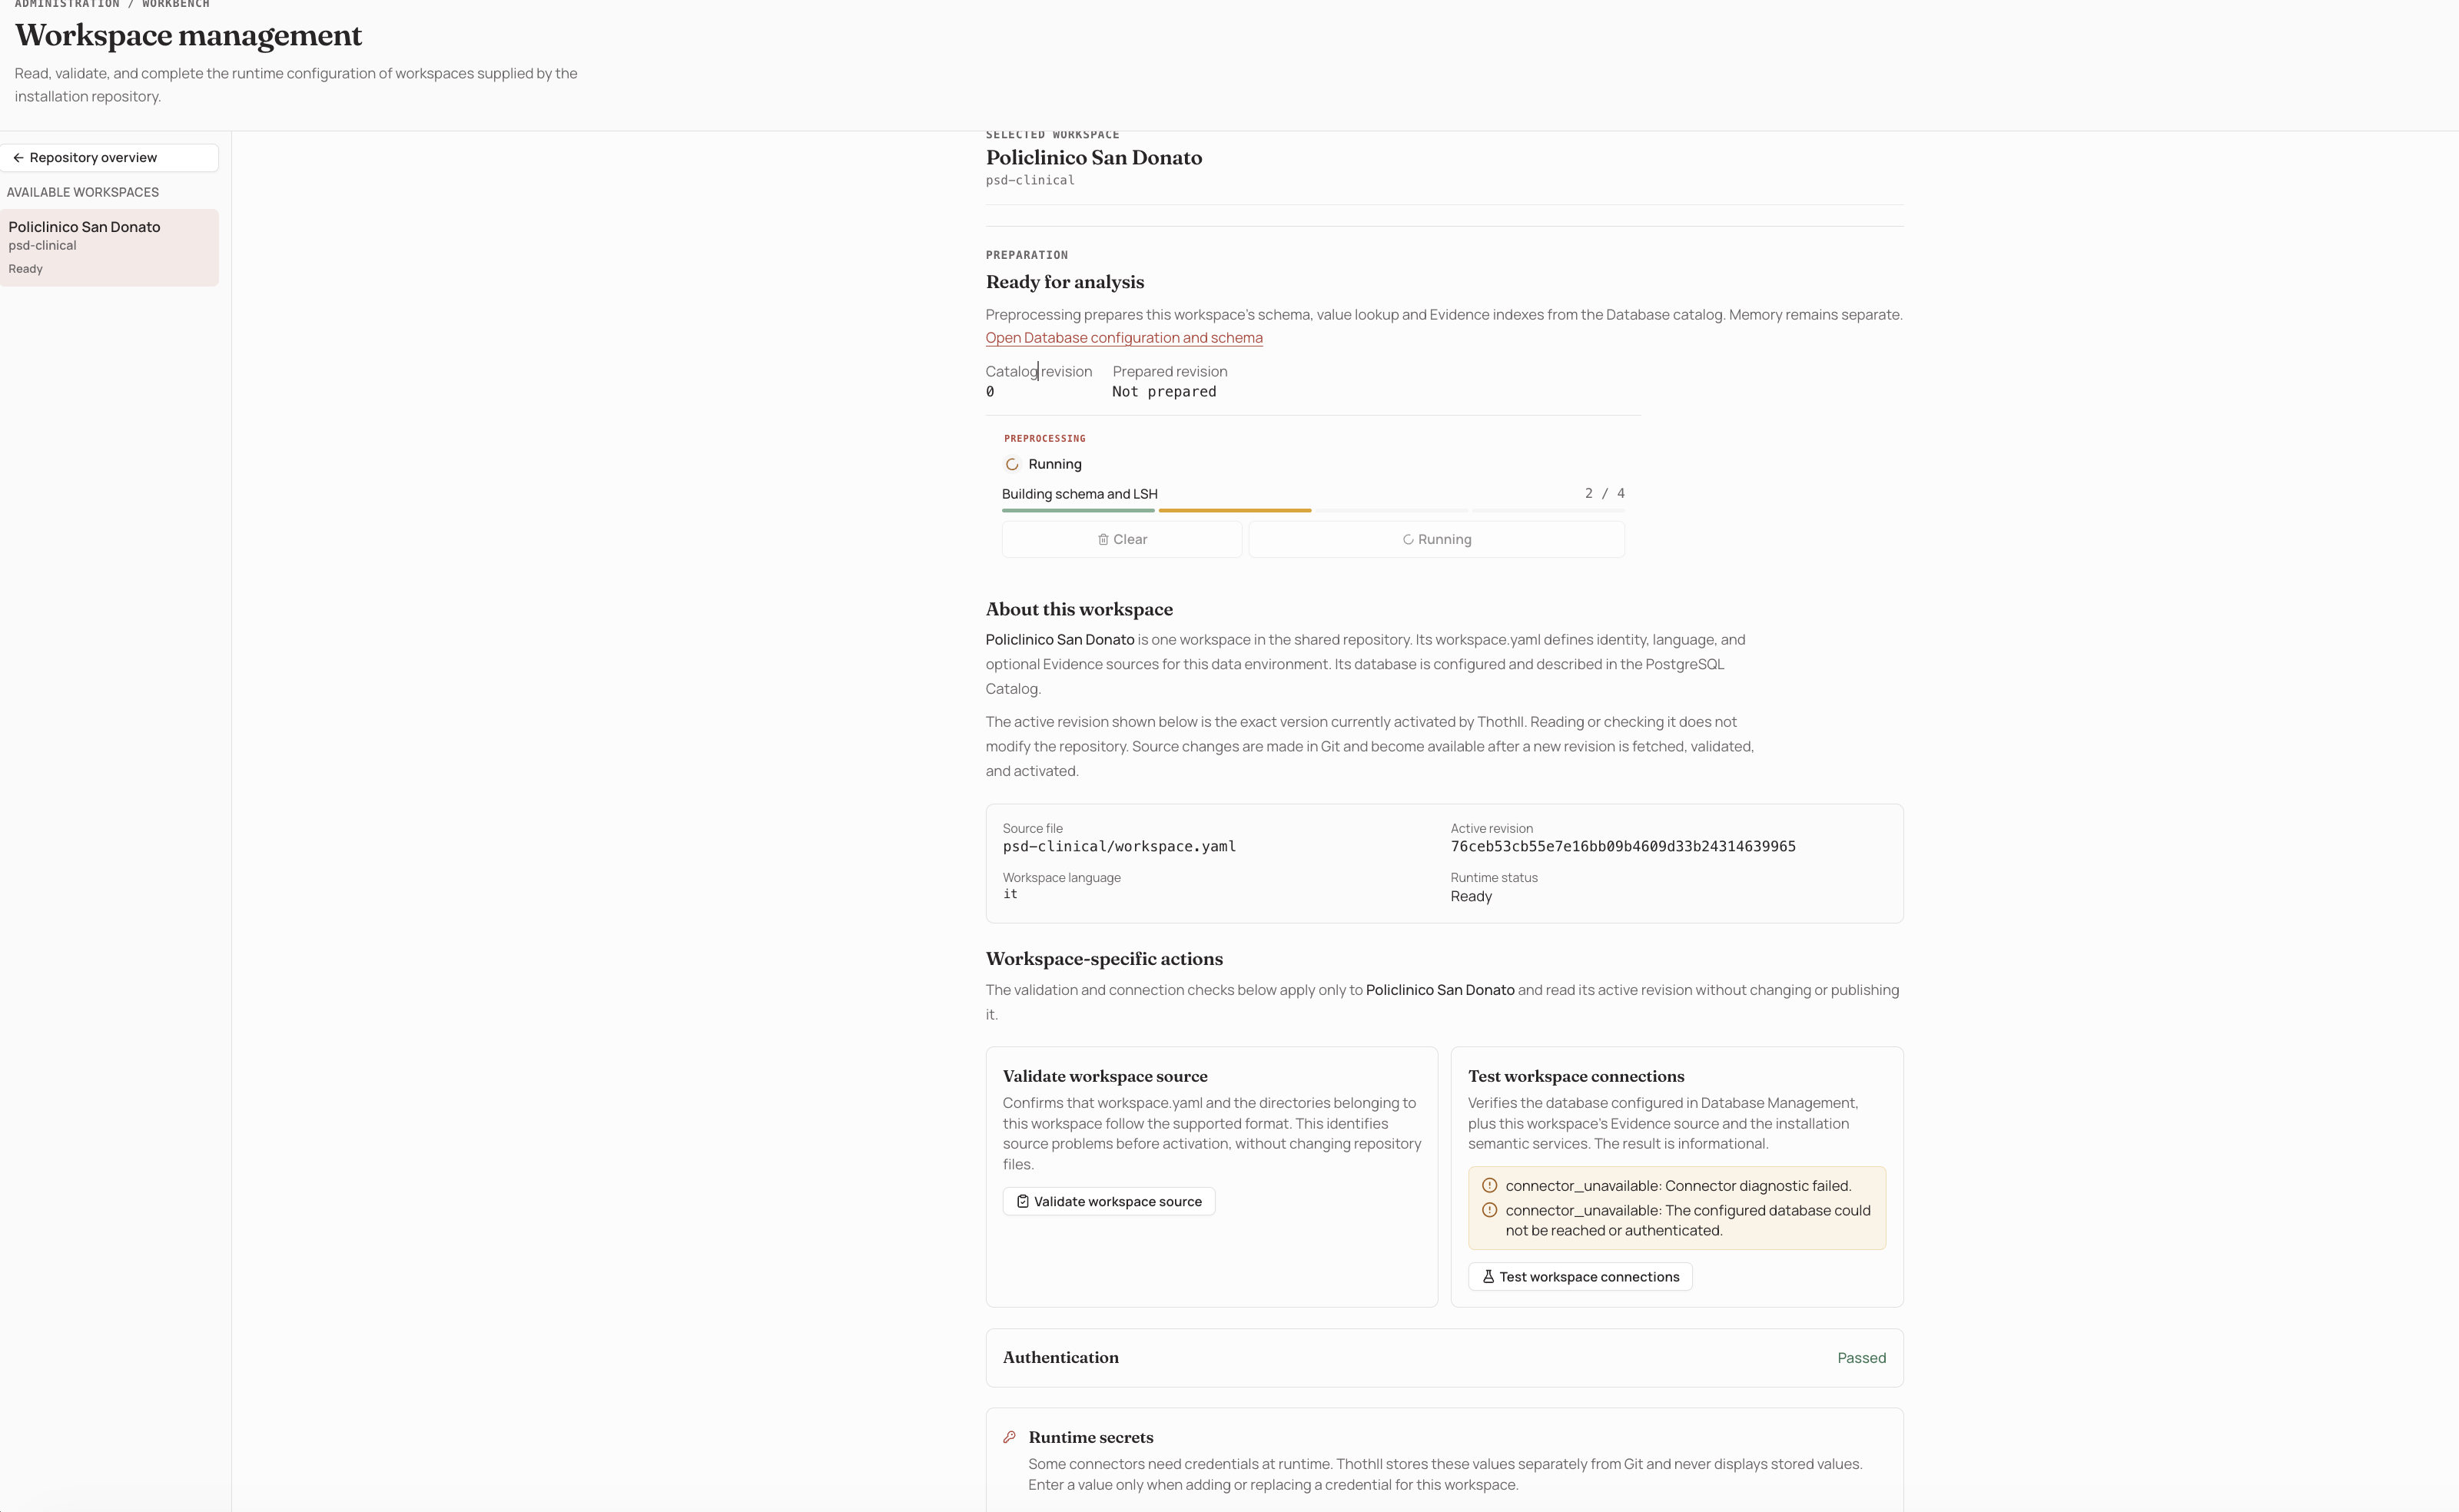Click the Clear preprocessing button
This screenshot has height=1512, width=2459.
[x=1122, y=539]
